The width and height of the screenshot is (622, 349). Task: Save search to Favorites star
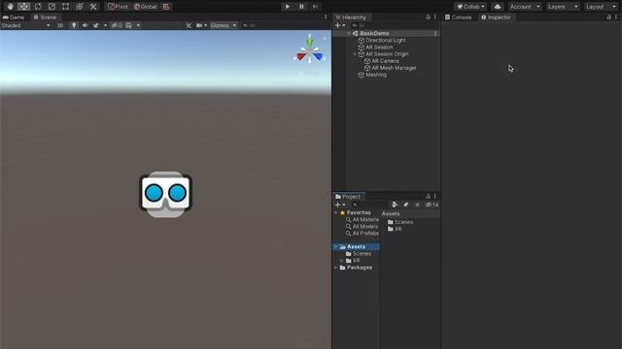(417, 205)
